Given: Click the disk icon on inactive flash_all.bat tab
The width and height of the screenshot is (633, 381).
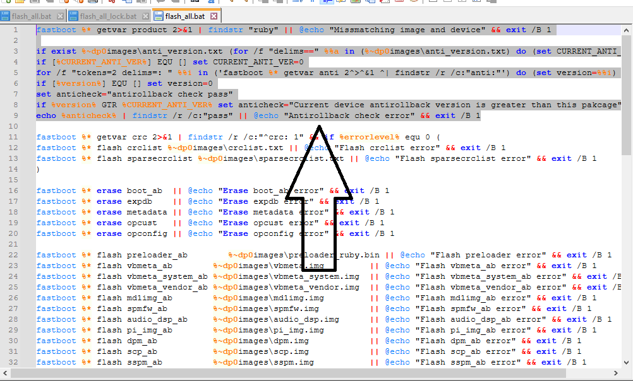Looking at the screenshot, I should (x=5, y=16).
